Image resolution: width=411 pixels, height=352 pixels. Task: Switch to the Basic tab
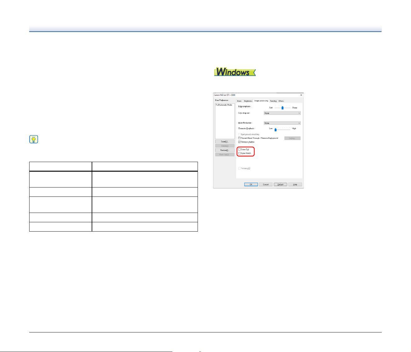[x=240, y=101]
